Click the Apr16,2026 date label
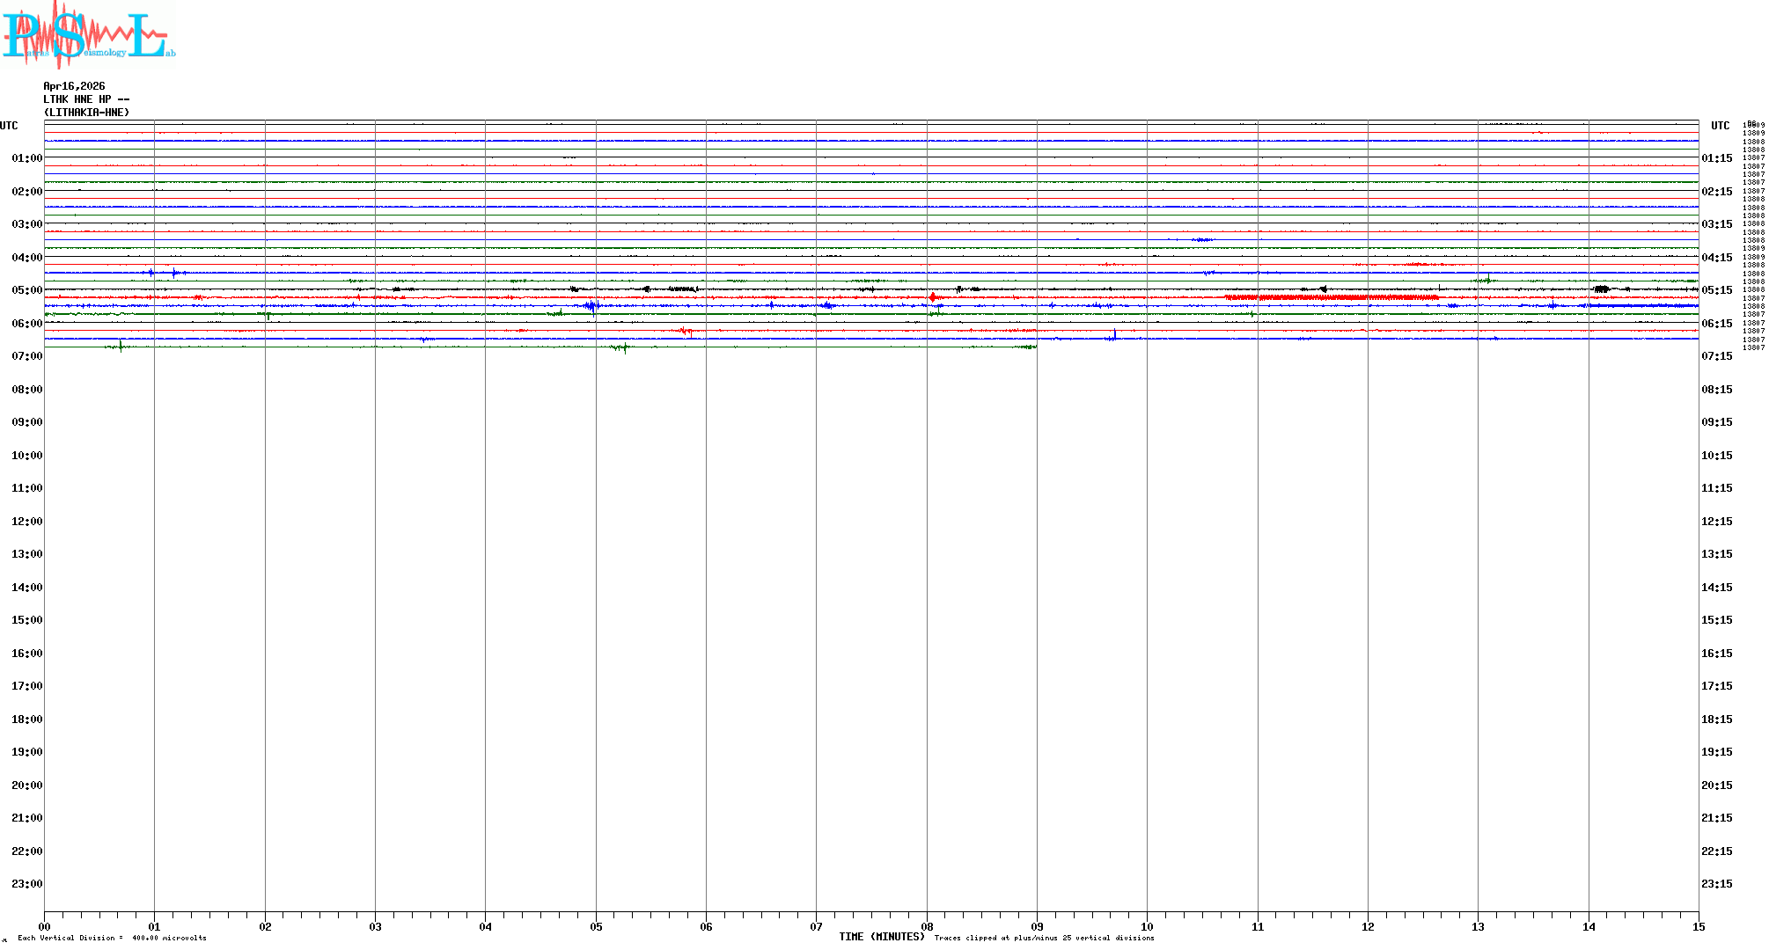The width and height of the screenshot is (1769, 950). (x=74, y=86)
